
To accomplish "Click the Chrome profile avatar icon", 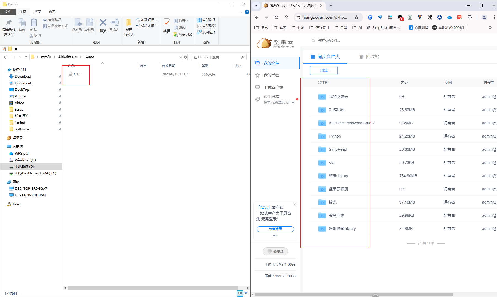I will click(x=484, y=17).
